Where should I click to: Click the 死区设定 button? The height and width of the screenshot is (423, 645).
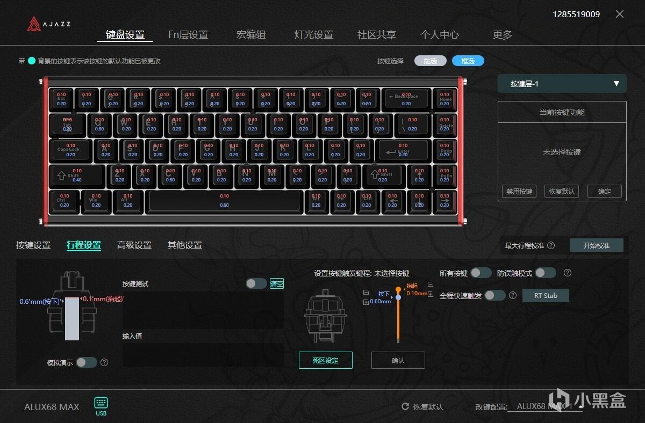[x=326, y=360]
